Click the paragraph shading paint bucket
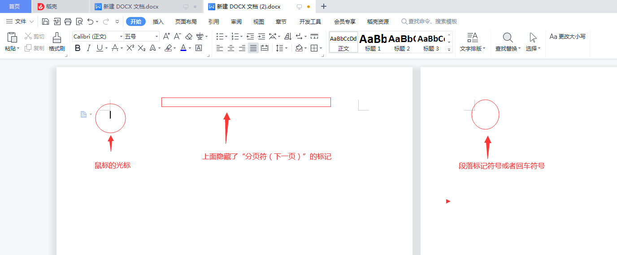 point(299,48)
